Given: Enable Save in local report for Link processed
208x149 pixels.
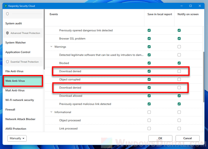Looking at the screenshot, I should [149, 129].
